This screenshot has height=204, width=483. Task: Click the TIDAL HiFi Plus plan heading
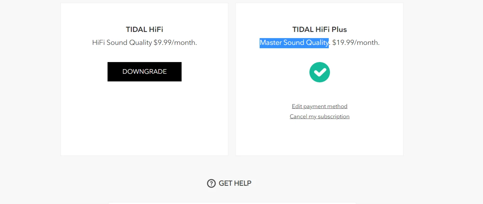(320, 29)
